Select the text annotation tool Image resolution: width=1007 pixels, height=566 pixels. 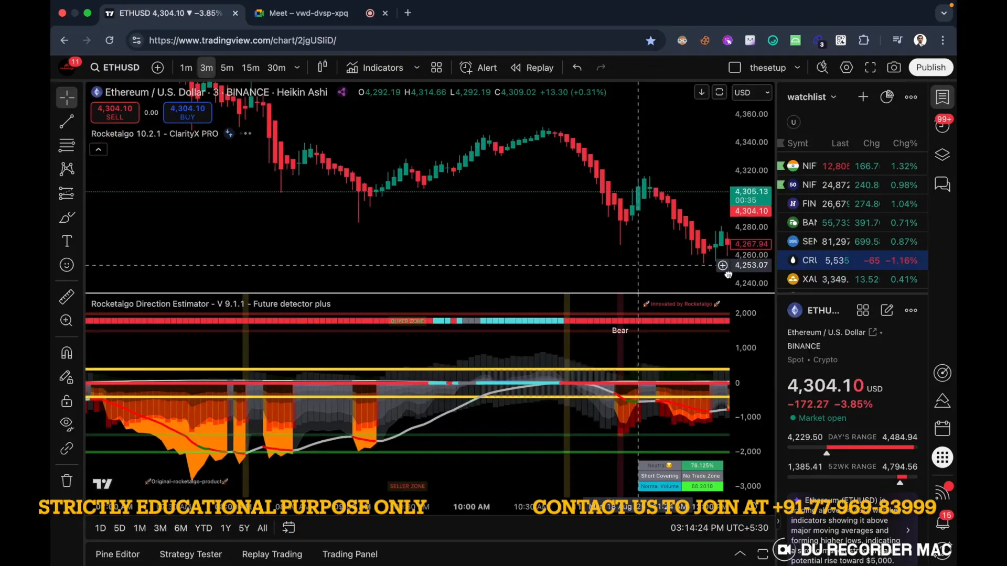[x=67, y=241]
